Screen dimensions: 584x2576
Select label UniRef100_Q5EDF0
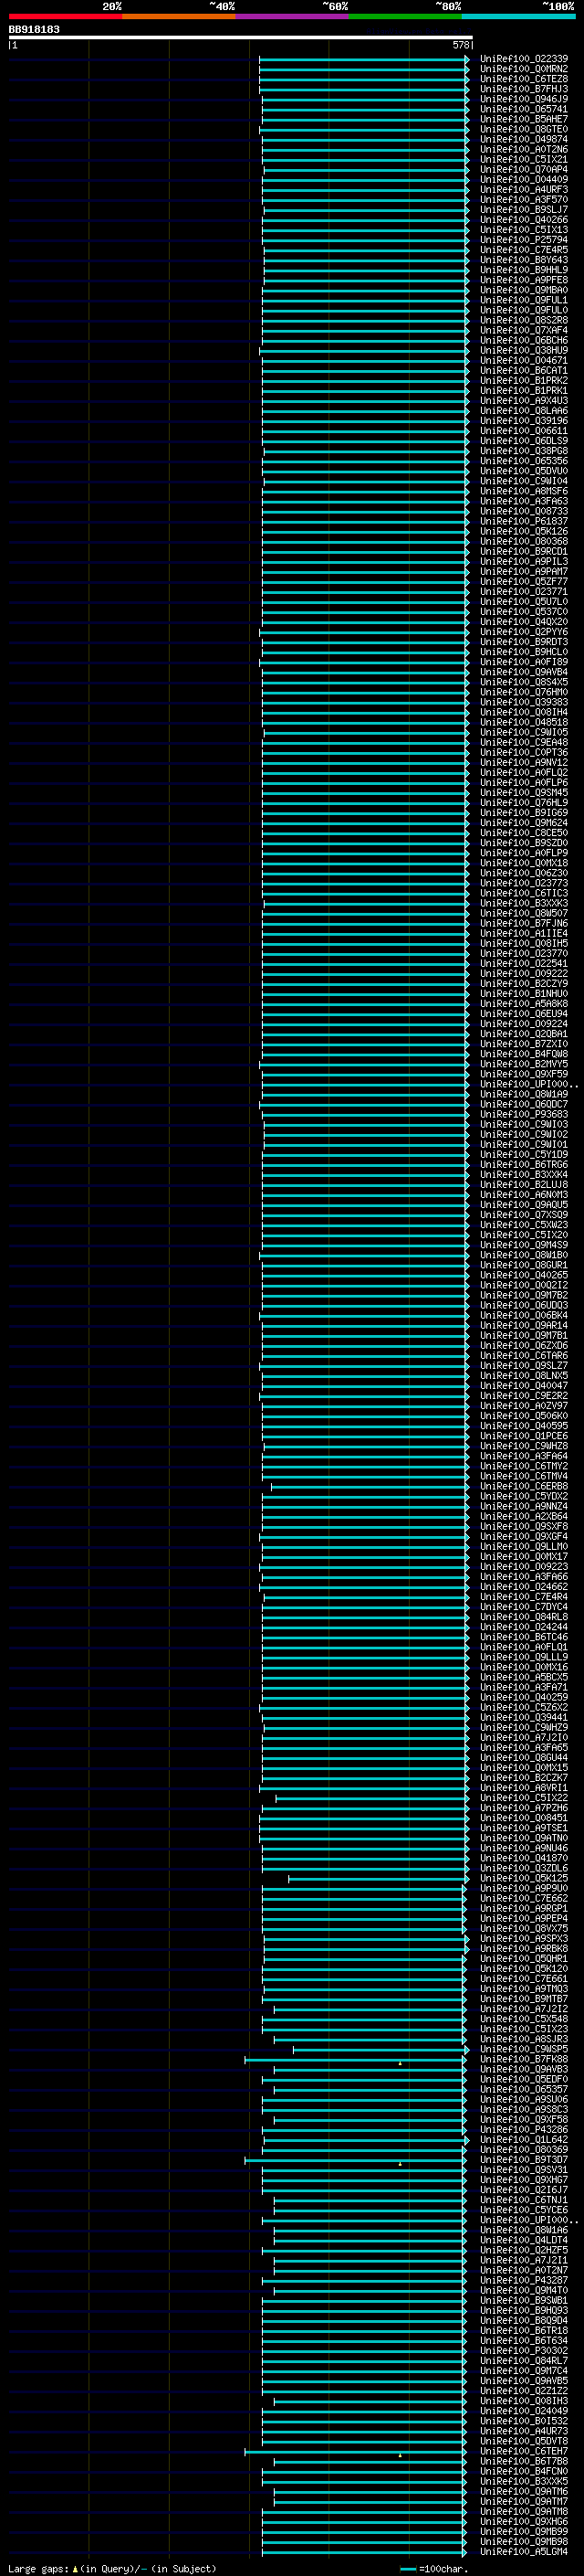tap(523, 2079)
